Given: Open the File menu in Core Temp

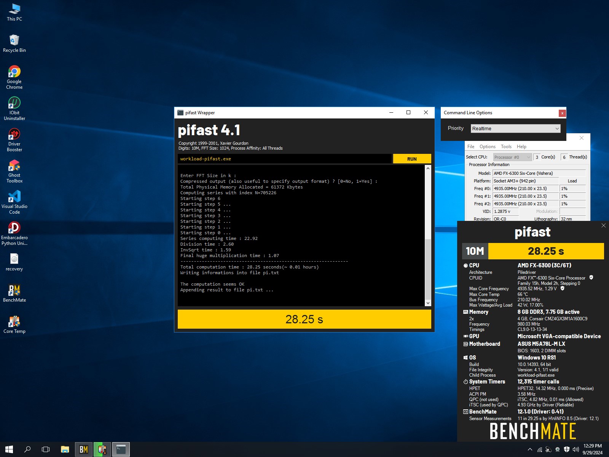Looking at the screenshot, I should click(x=471, y=147).
